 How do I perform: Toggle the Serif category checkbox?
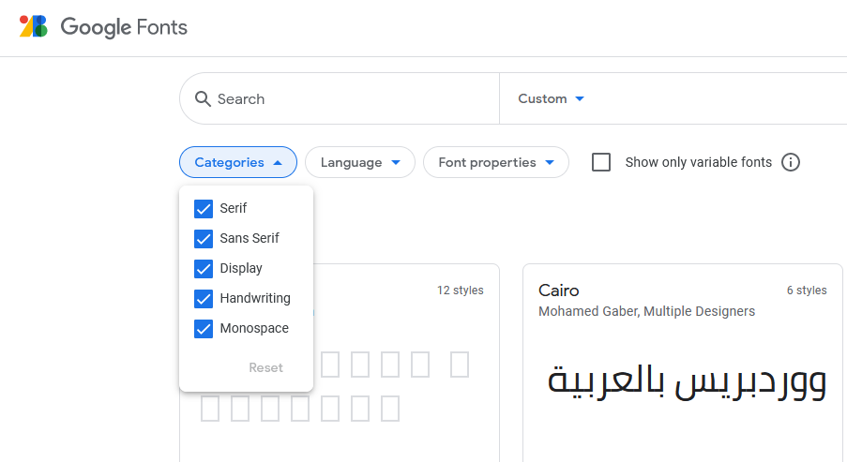tap(204, 208)
